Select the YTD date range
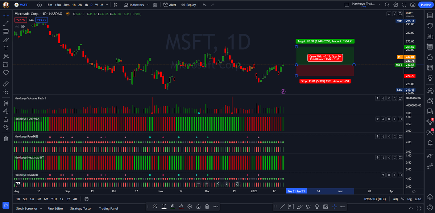 click(x=54, y=199)
